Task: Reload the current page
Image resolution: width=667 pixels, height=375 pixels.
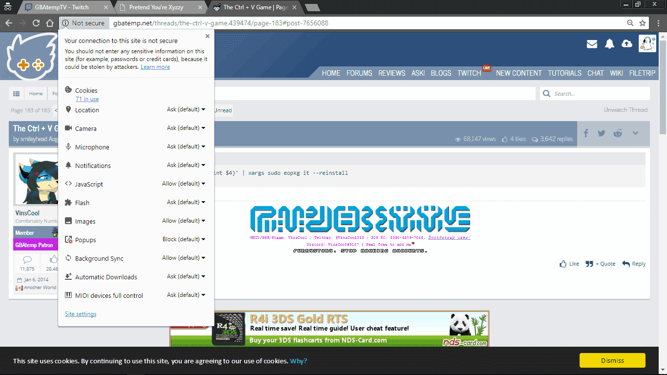Action: [36, 23]
